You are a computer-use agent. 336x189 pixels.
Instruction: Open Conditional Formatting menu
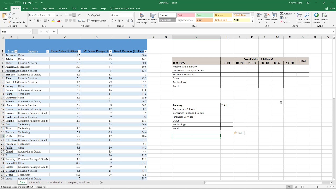coord(141,18)
